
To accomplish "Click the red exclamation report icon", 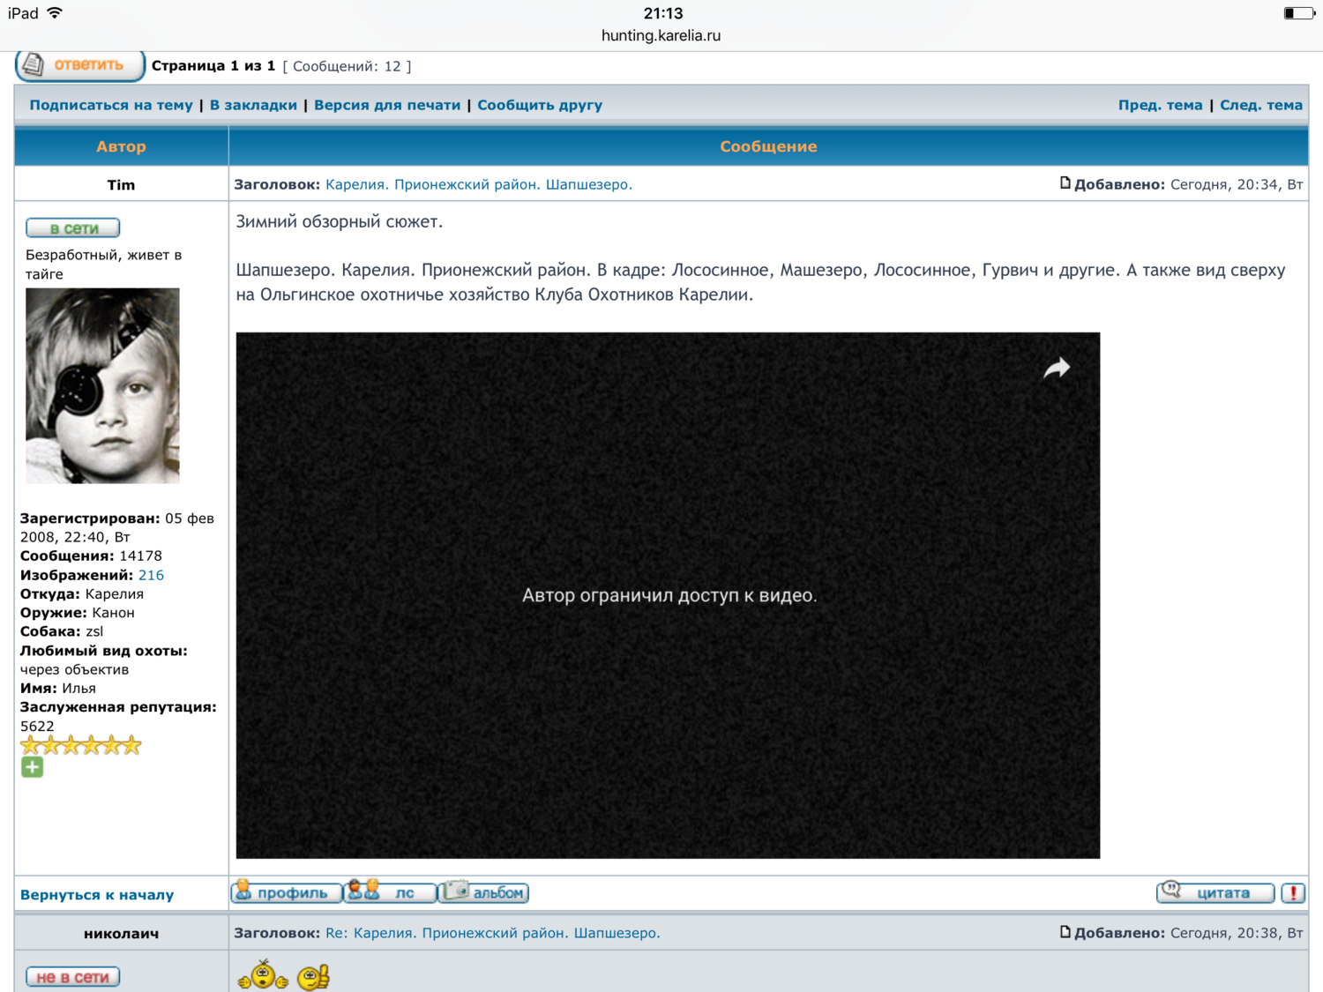I will point(1293,893).
